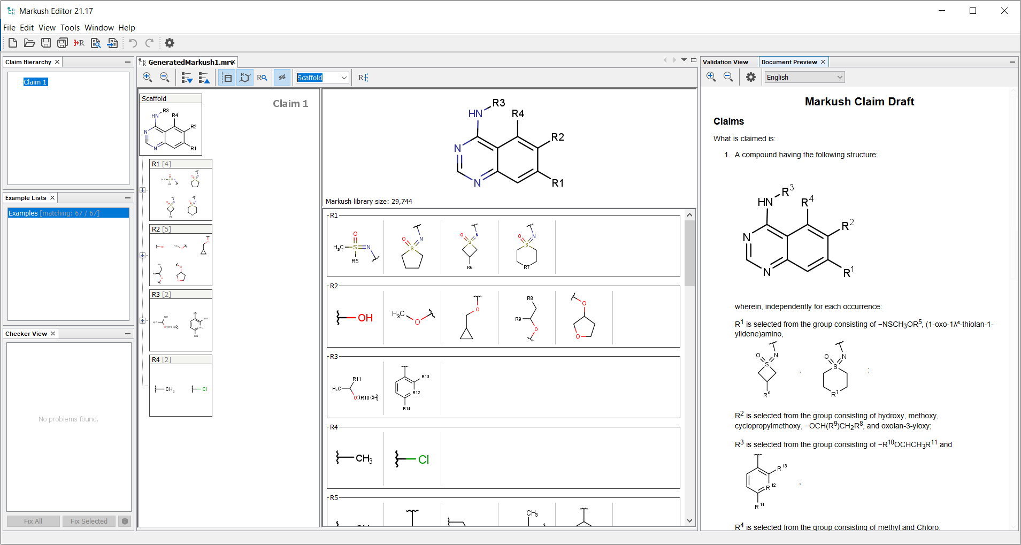Click the R-group search icon
The image size is (1021, 545).
262,78
